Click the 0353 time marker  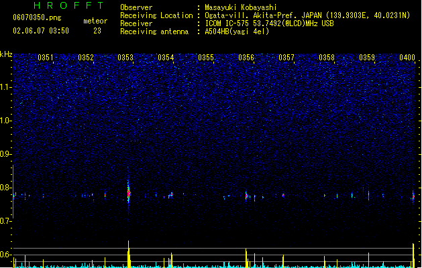[125, 58]
